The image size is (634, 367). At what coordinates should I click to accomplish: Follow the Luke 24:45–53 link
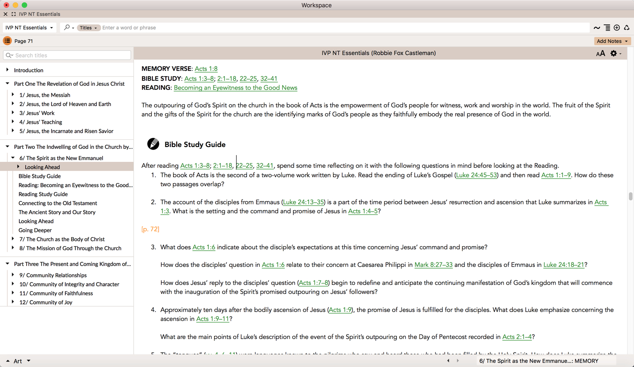click(476, 175)
